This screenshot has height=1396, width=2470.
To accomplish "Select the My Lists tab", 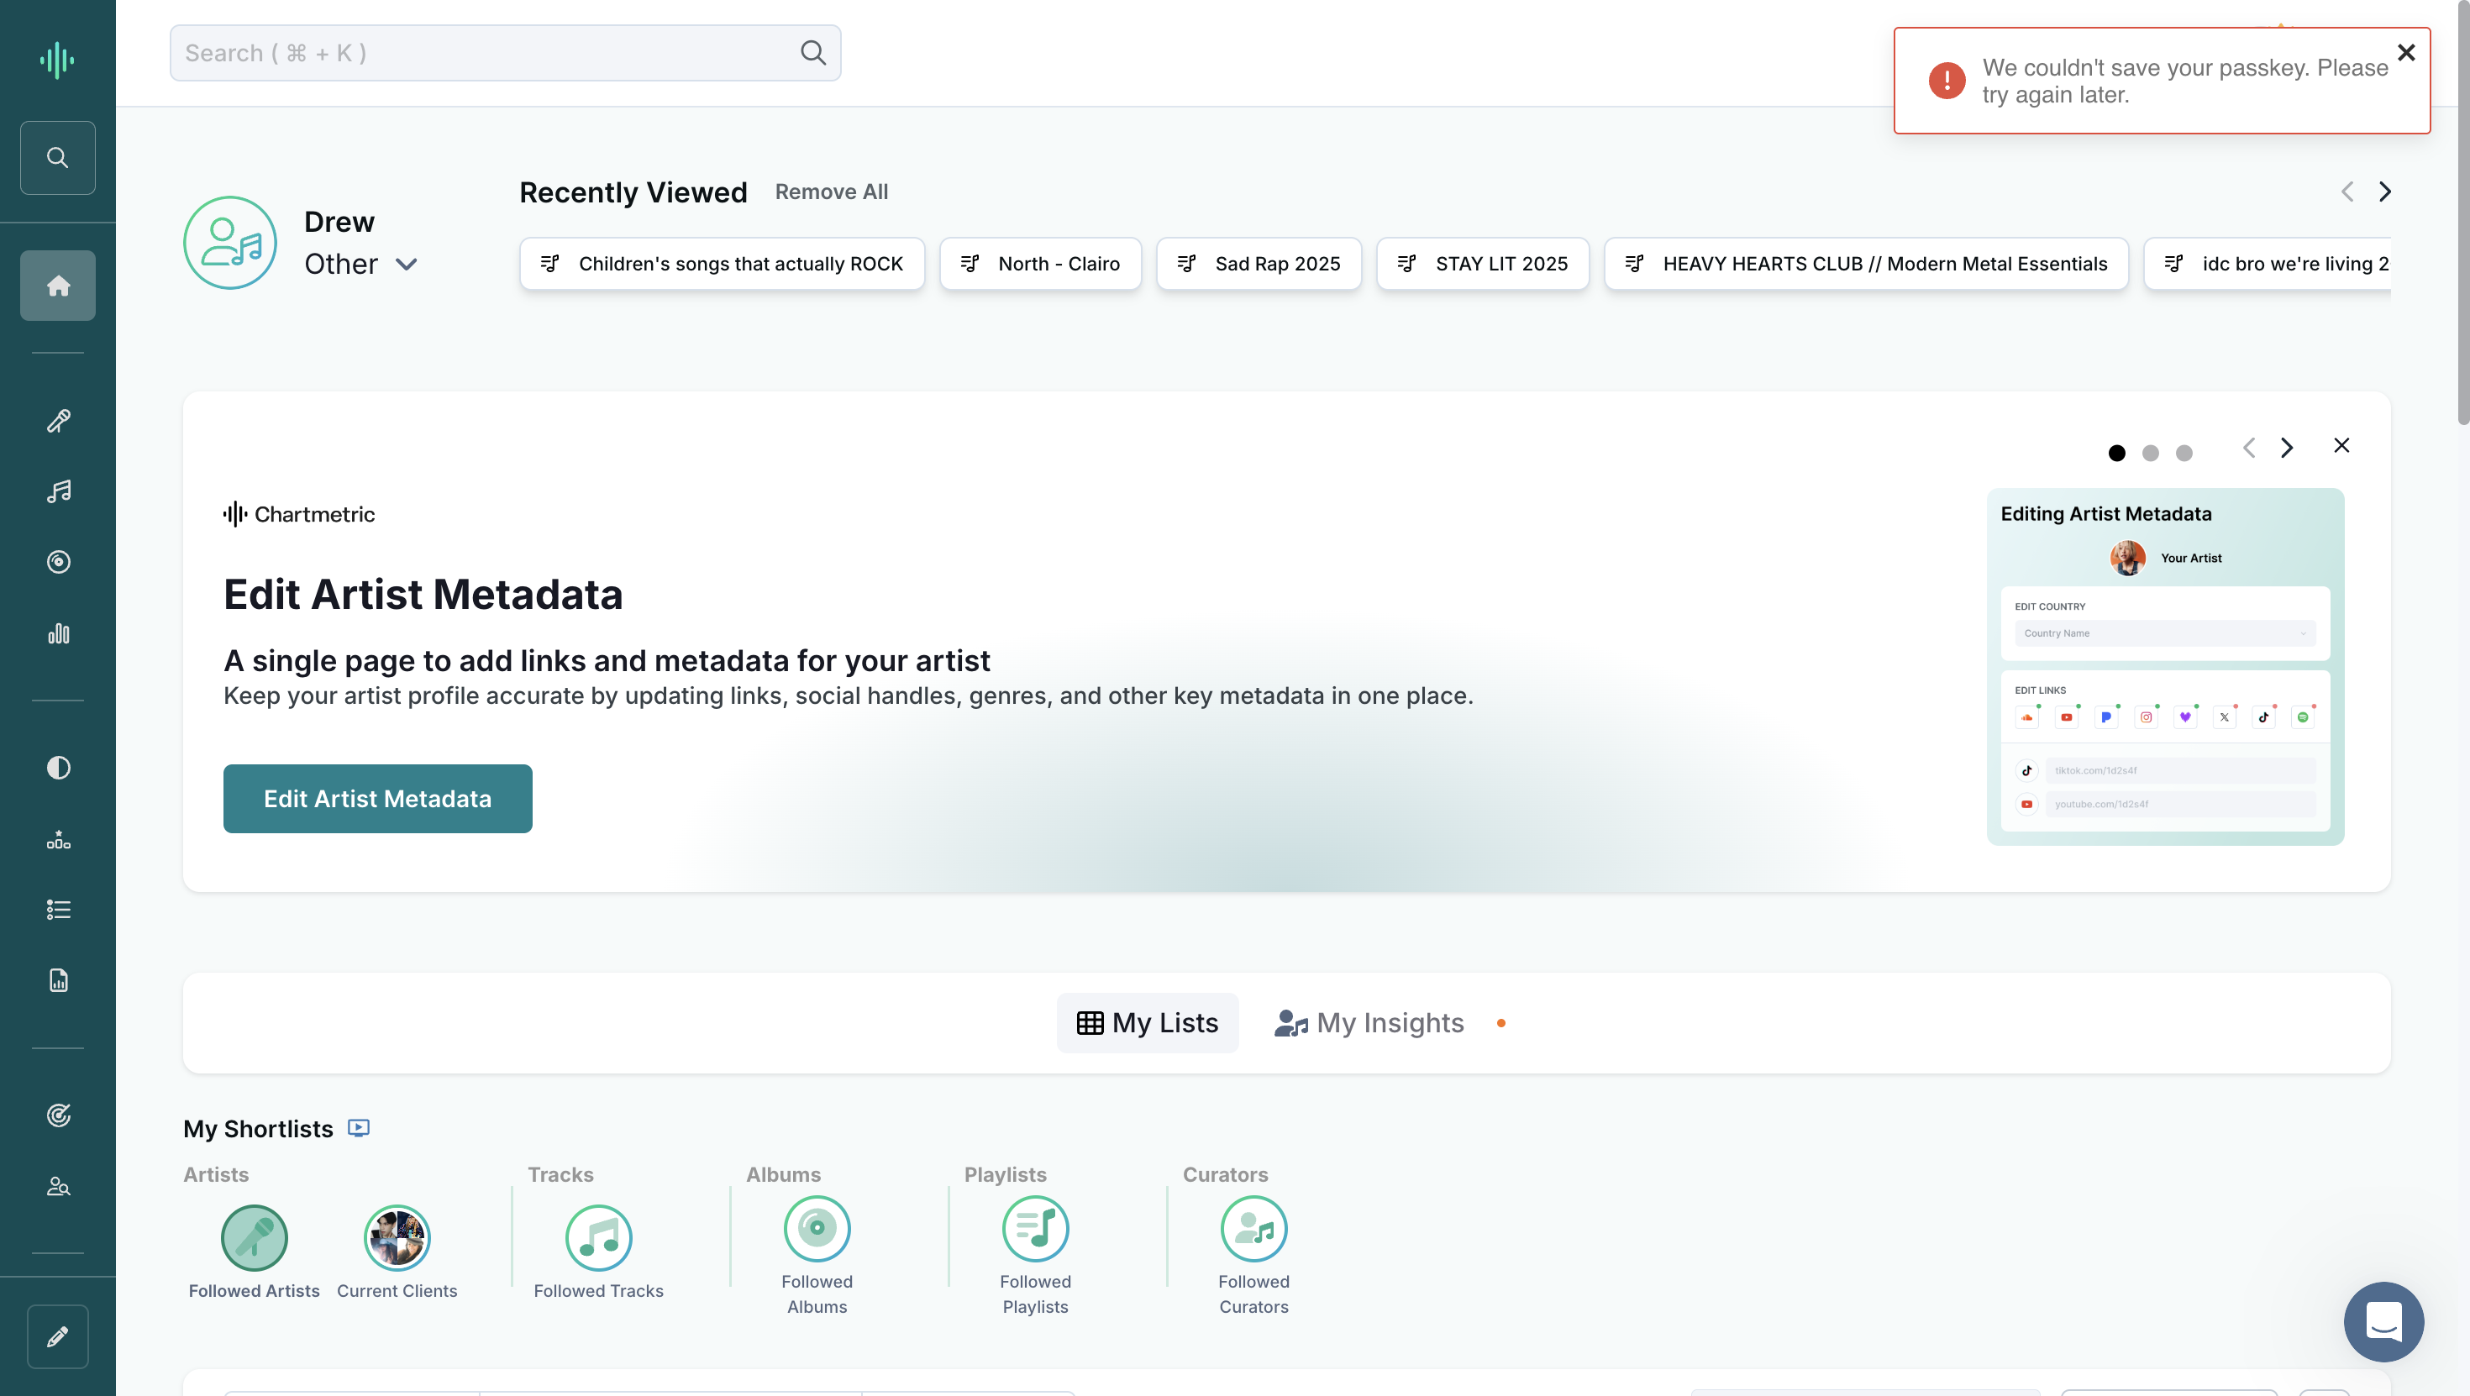I will (1148, 1023).
